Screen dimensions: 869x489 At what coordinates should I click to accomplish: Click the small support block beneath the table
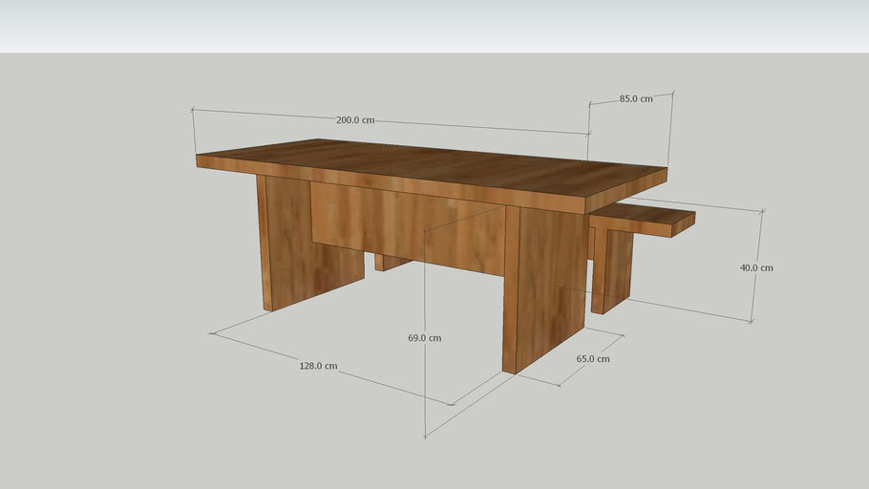pyautogui.click(x=390, y=262)
